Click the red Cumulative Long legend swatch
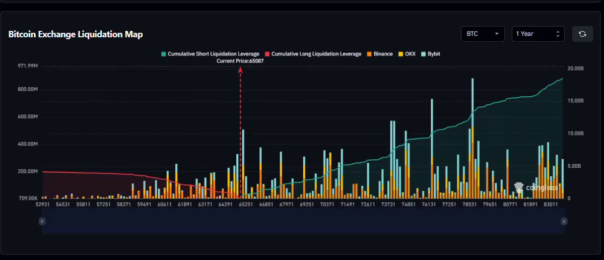Screen dimensions: 604x260 click(267, 54)
